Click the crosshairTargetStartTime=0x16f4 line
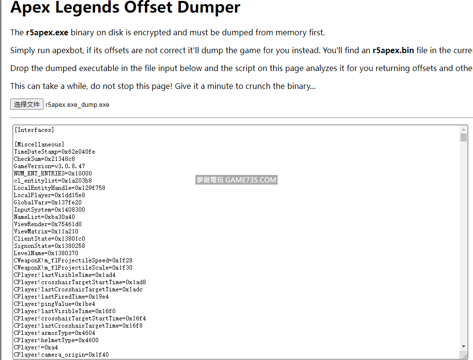This screenshot has width=473, height=360. [80, 318]
